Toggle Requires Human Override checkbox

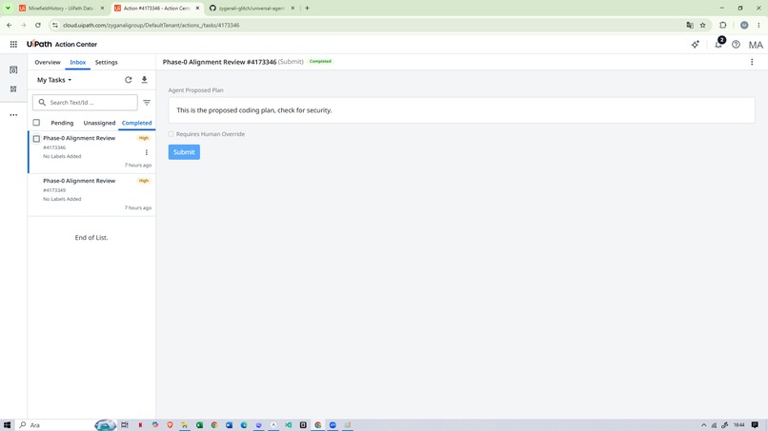[171, 134]
